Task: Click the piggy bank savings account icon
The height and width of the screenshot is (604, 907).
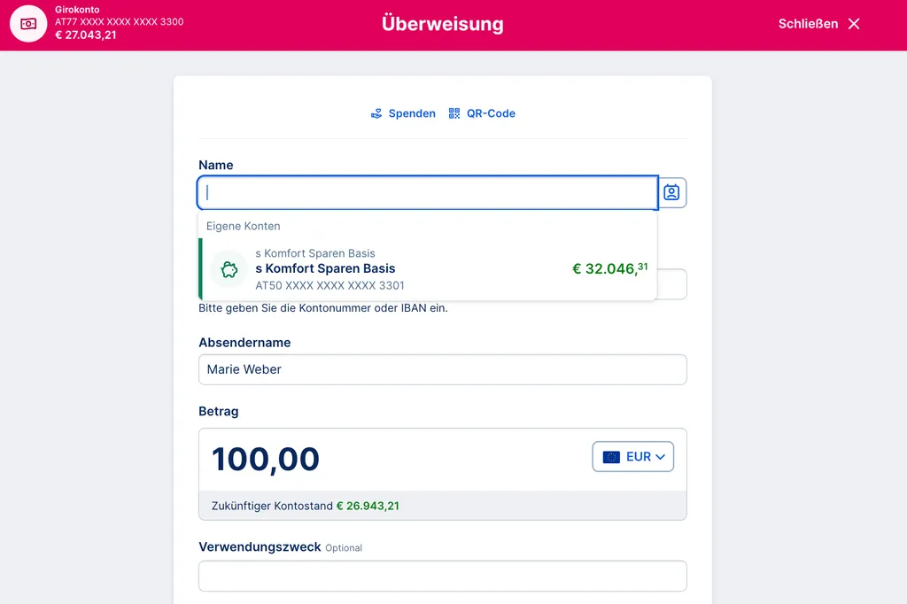Action: [x=229, y=267]
